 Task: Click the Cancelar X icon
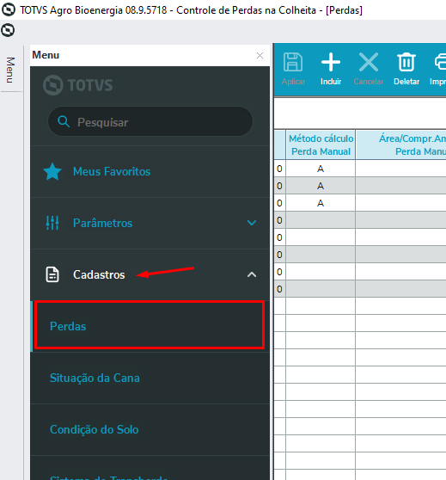tap(369, 62)
